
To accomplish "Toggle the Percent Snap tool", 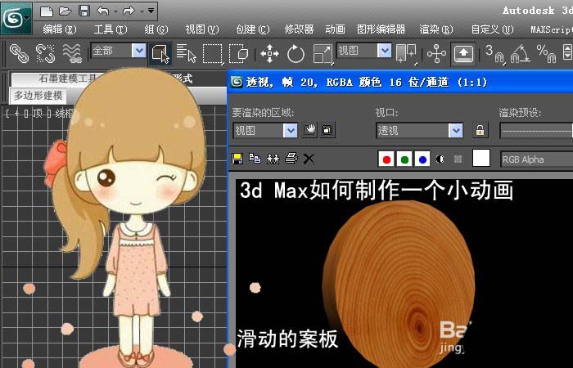I will 546,54.
